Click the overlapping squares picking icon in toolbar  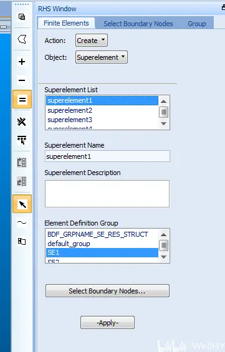coord(22,17)
